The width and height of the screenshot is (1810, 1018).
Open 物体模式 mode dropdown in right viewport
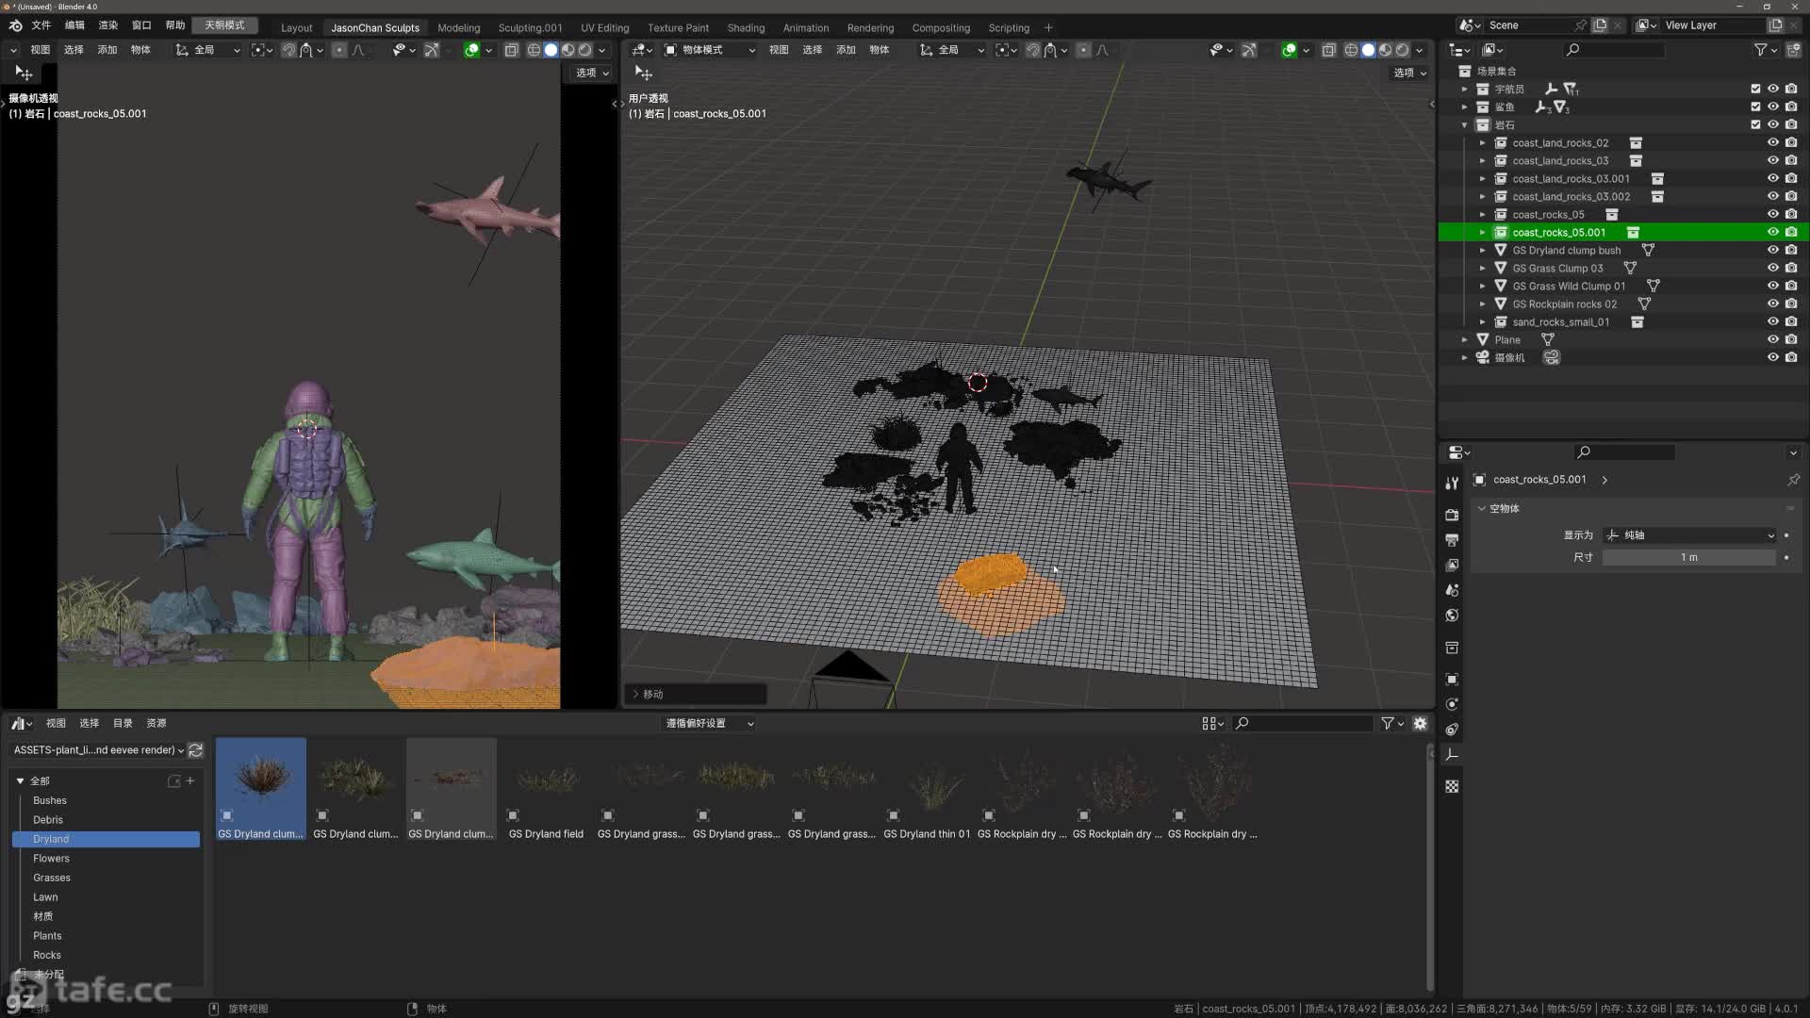[710, 50]
